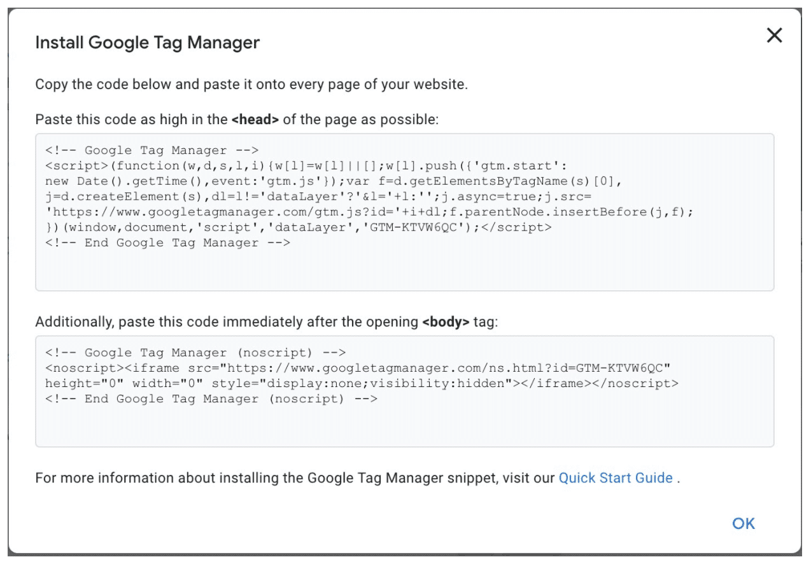Click the 'For more information' sentence text
The height and width of the screenshot is (564, 811).
(x=255, y=477)
